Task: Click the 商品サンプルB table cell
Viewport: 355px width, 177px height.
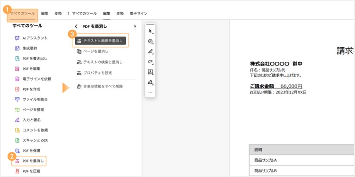Action: [x=302, y=171]
